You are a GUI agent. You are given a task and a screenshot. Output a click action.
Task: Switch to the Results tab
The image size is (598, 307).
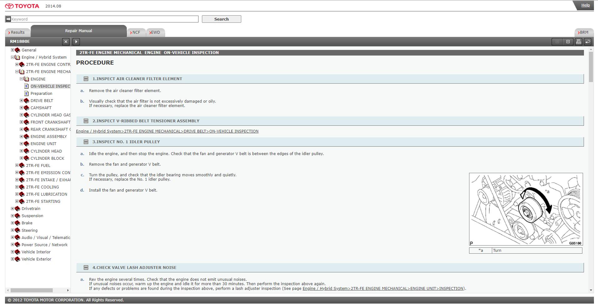click(17, 32)
